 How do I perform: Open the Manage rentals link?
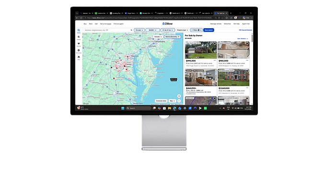point(216,24)
